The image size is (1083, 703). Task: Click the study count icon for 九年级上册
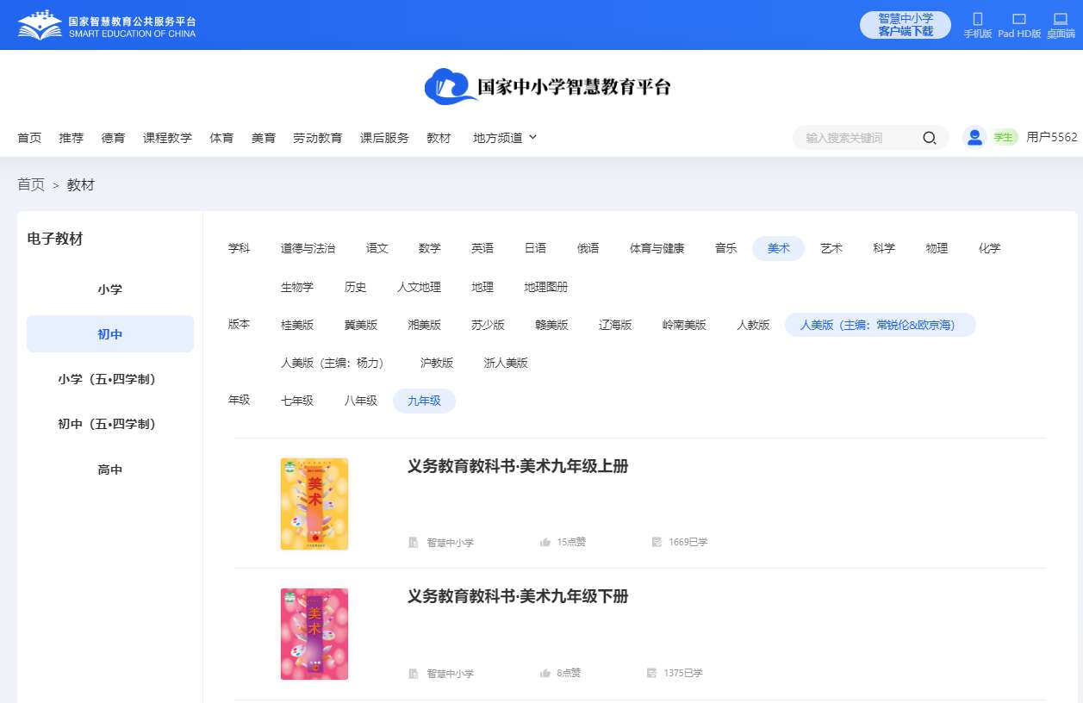[657, 542]
